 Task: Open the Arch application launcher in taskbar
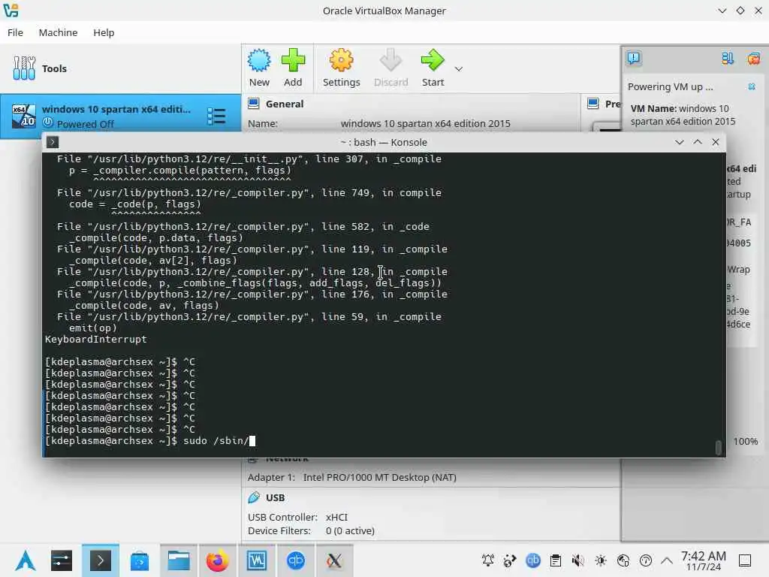(25, 560)
